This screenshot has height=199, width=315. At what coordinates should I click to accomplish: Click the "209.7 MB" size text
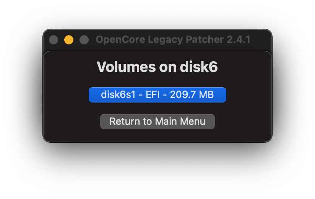click(192, 95)
